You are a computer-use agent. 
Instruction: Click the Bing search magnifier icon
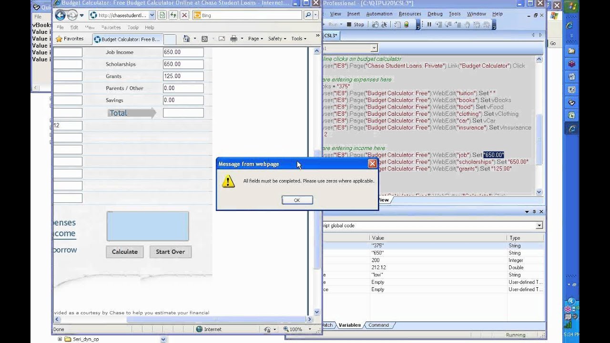[x=308, y=15]
